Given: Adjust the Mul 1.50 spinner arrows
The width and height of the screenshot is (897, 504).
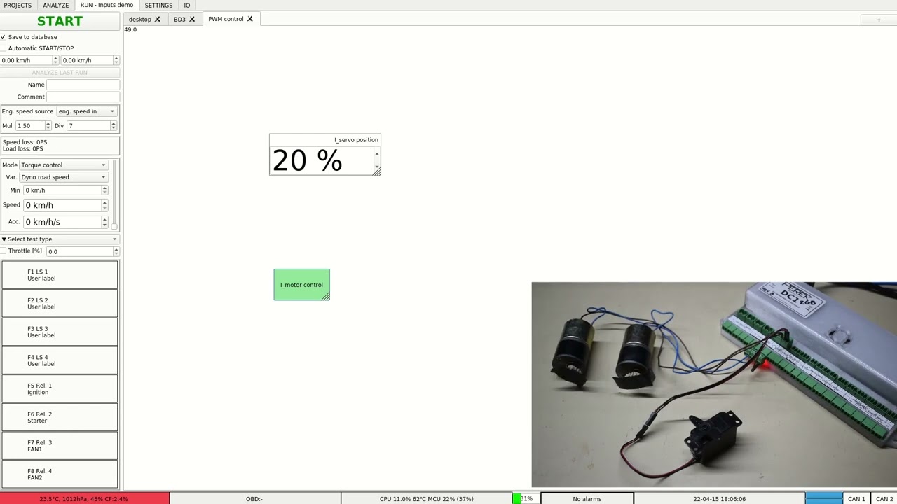Looking at the screenshot, I should (x=48, y=126).
